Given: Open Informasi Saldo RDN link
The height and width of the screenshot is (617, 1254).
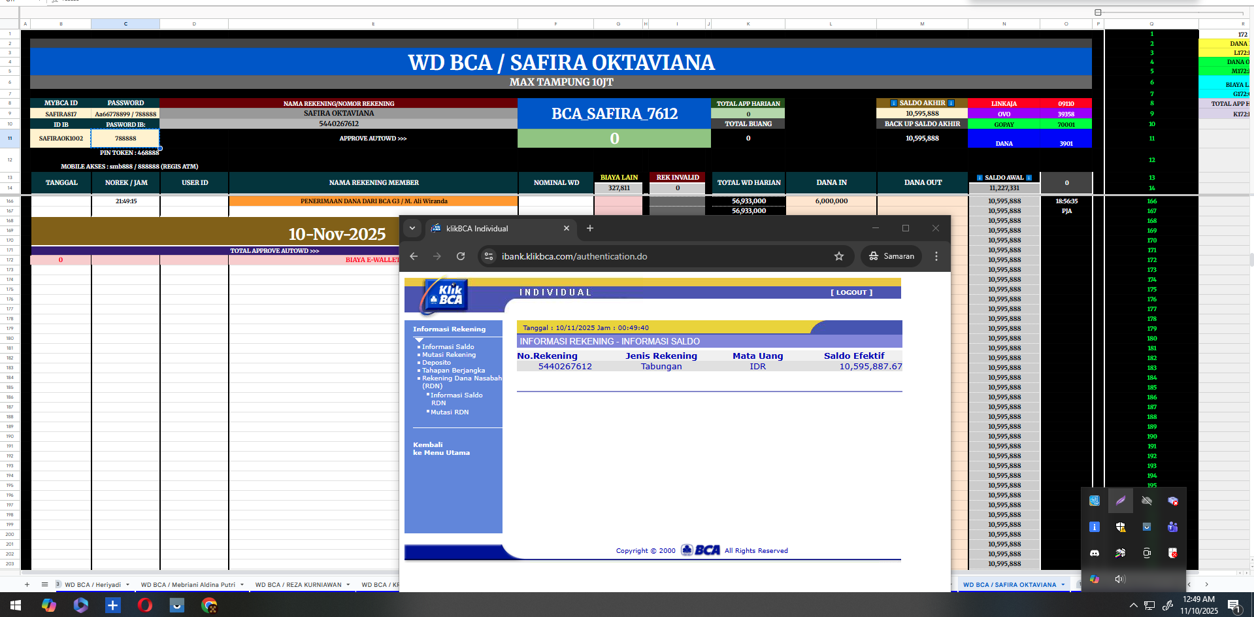Looking at the screenshot, I should click(x=457, y=399).
